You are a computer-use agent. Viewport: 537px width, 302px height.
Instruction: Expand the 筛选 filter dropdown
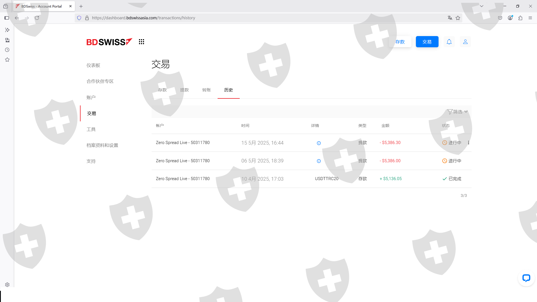458,112
